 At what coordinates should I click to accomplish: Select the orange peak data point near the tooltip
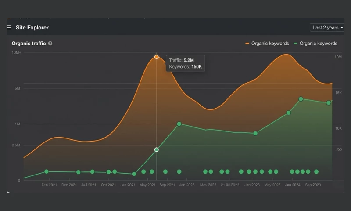click(157, 57)
